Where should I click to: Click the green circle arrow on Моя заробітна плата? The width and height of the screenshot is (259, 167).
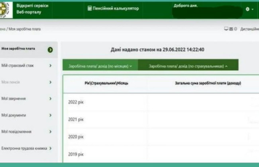pyautogui.click(x=50, y=50)
